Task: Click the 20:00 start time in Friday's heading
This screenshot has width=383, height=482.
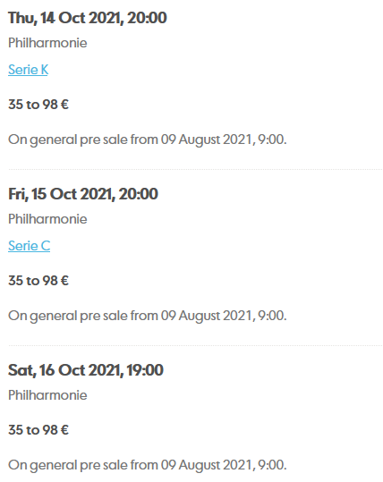Action: 139,194
